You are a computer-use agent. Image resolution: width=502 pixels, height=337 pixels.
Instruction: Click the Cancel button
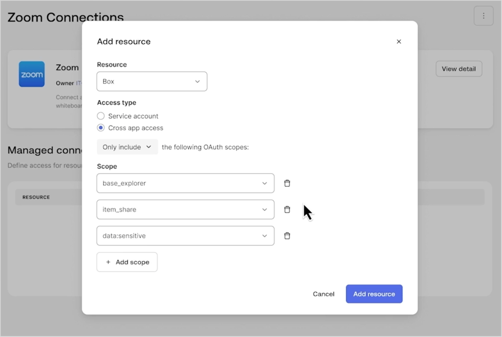point(323,294)
